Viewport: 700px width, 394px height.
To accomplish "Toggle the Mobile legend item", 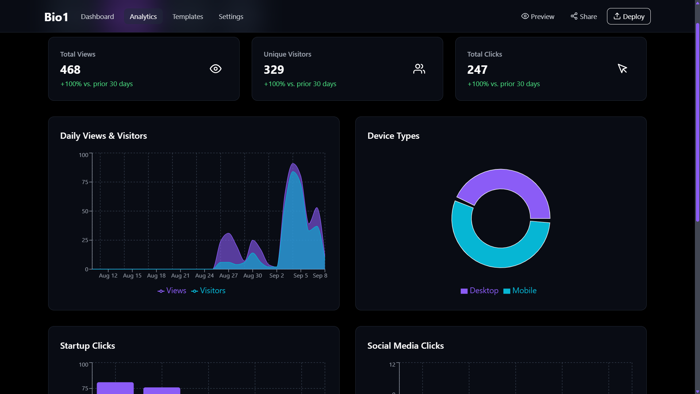I will pos(520,291).
